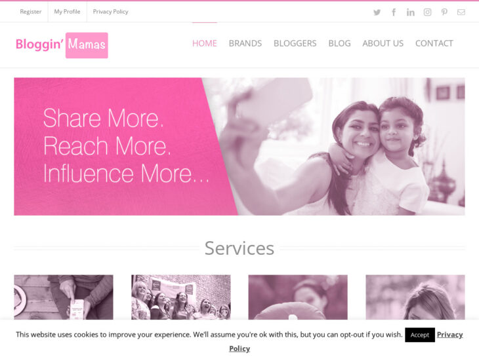The image size is (479, 359).
Task: Click the Register link
Action: click(31, 12)
